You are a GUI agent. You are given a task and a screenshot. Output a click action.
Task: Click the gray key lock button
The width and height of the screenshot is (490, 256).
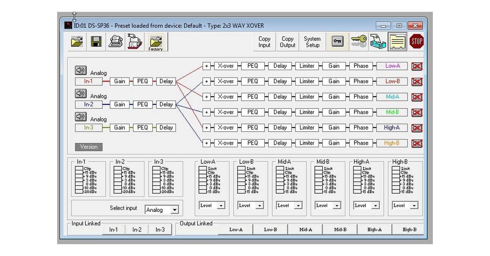coord(338,42)
